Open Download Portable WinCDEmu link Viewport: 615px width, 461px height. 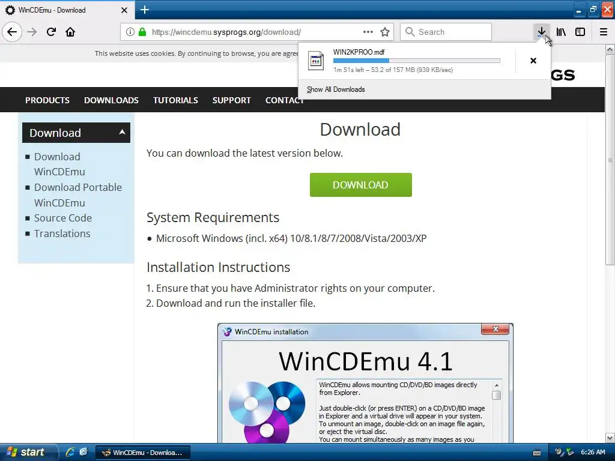(78, 195)
